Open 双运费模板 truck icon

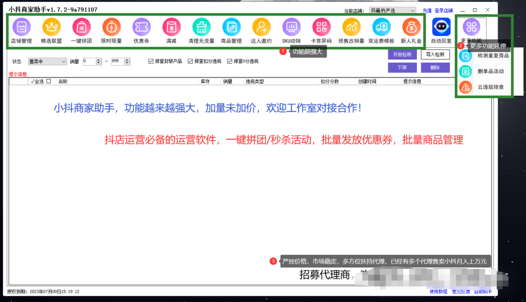click(381, 27)
